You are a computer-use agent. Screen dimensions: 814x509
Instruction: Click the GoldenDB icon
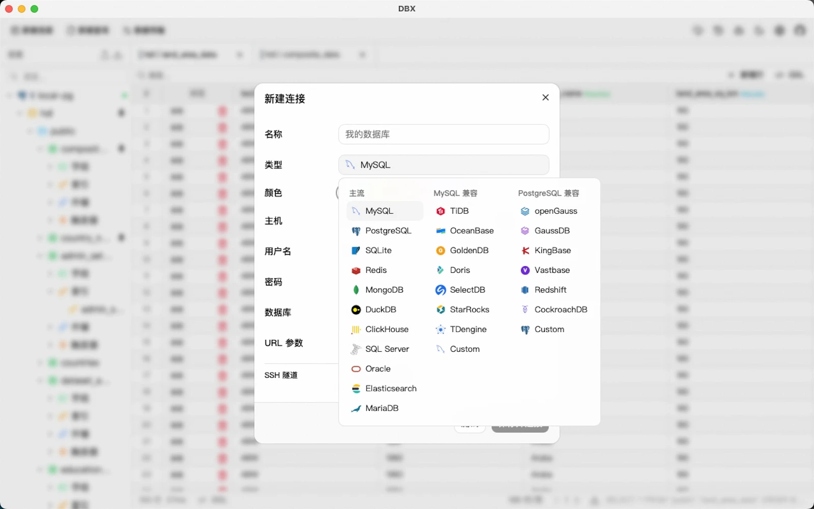pos(441,250)
